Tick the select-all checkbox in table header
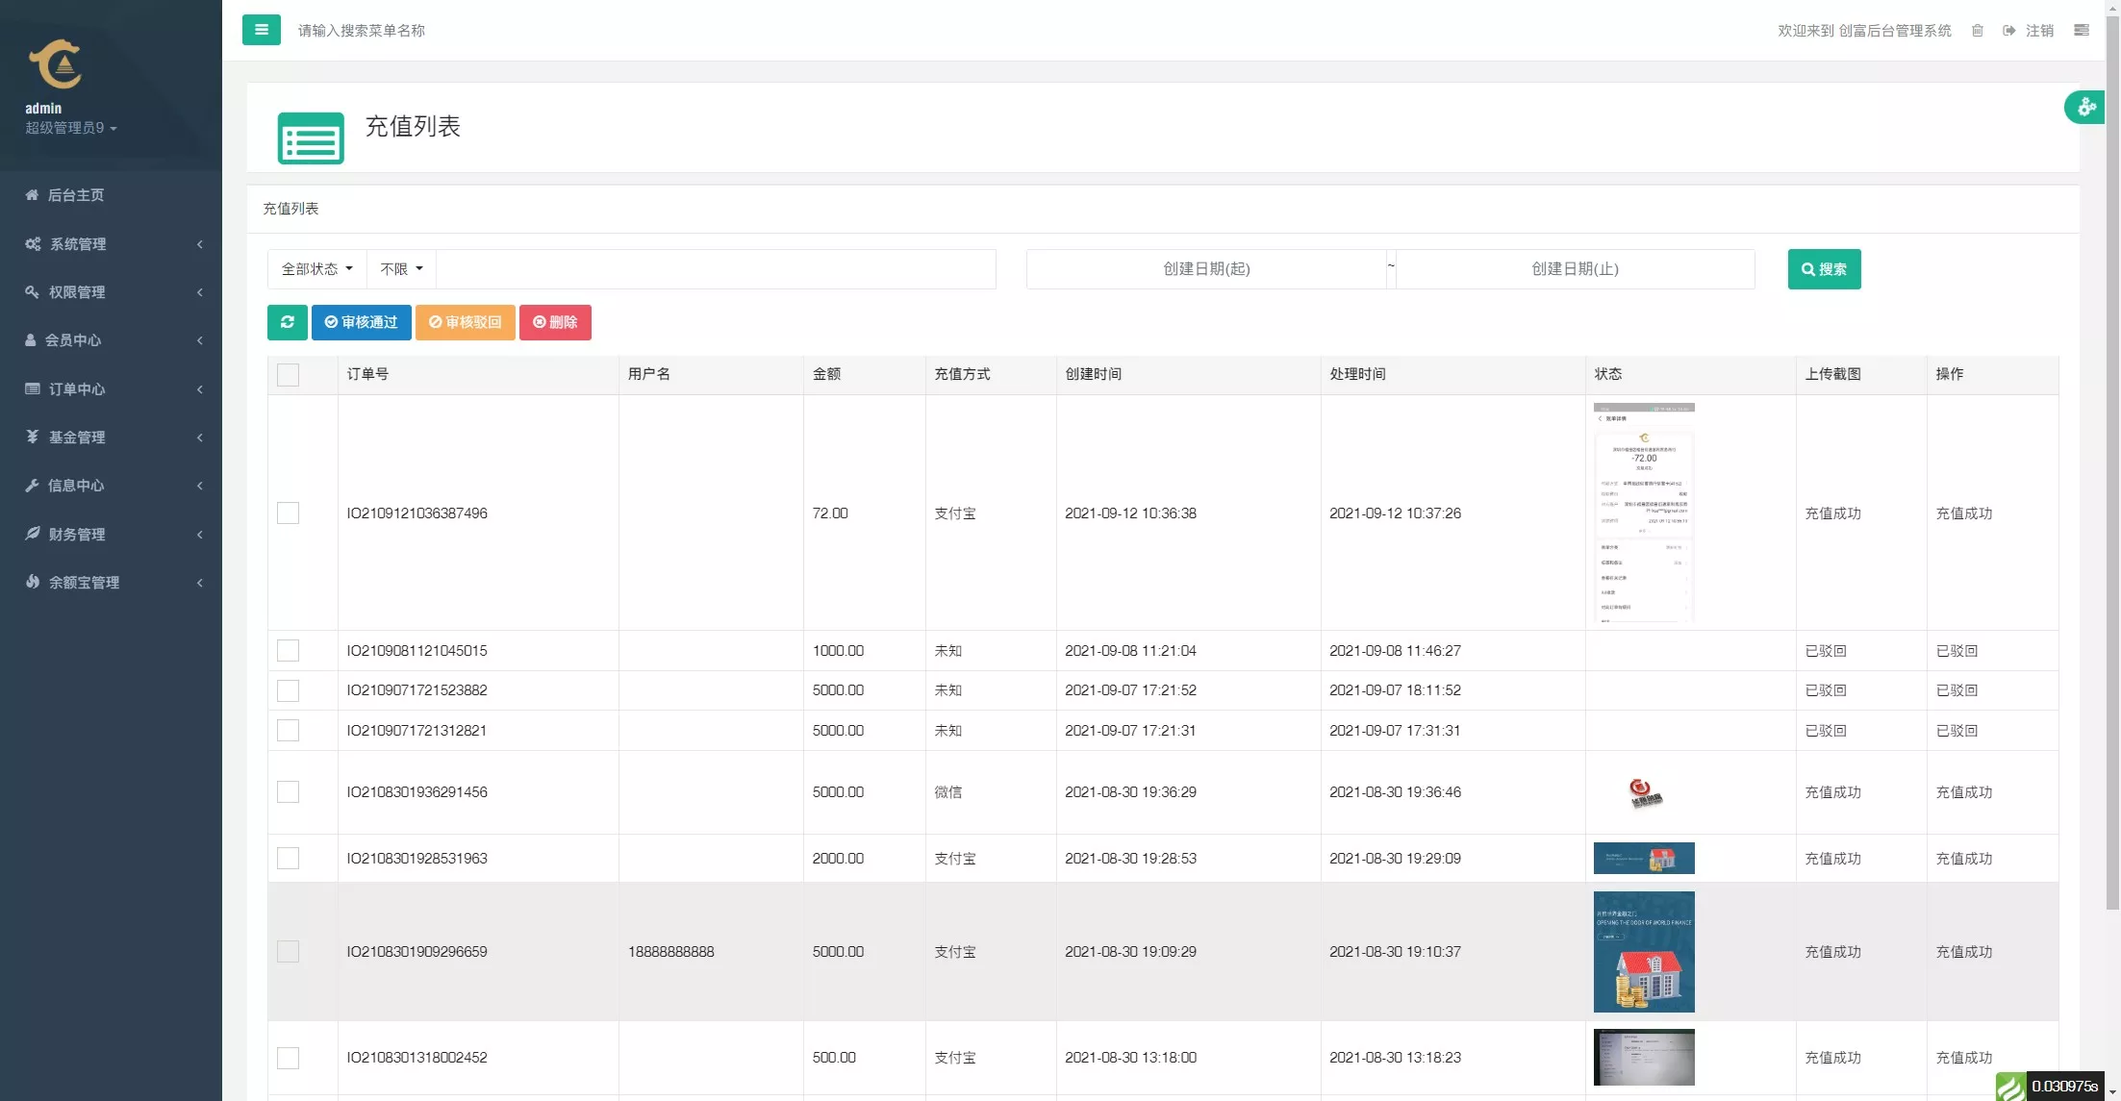The width and height of the screenshot is (2121, 1101). coord(288,375)
